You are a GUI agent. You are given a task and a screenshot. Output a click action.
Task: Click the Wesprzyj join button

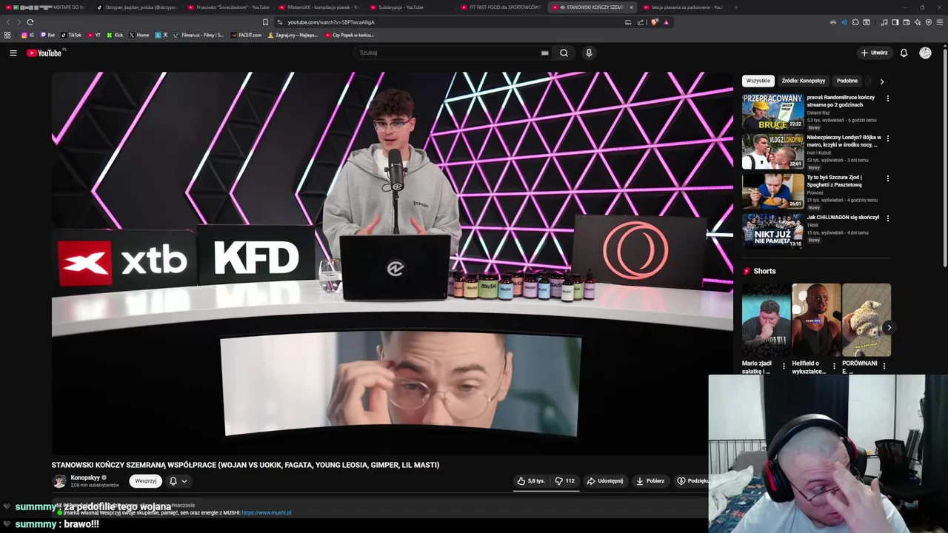145,480
